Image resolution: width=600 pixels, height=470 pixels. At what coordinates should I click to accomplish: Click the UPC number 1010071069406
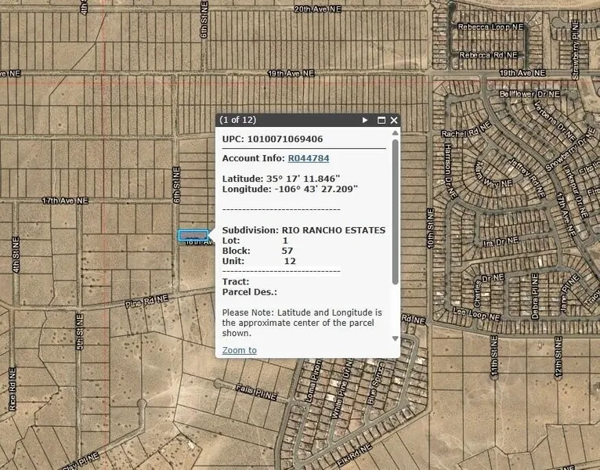tap(285, 139)
